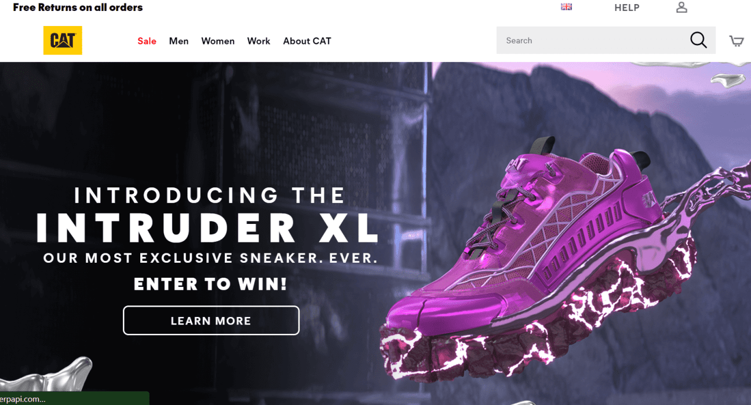Screen dimensions: 751x405
Task: Select the Work menu item
Action: (258, 41)
